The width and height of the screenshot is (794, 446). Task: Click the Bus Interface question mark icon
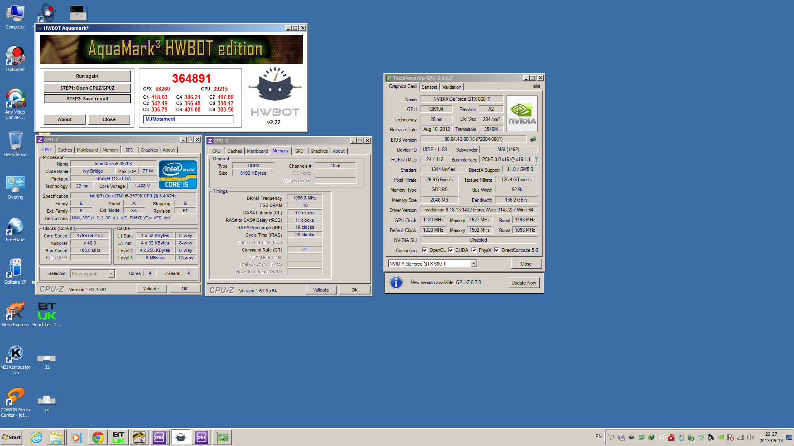(536, 159)
